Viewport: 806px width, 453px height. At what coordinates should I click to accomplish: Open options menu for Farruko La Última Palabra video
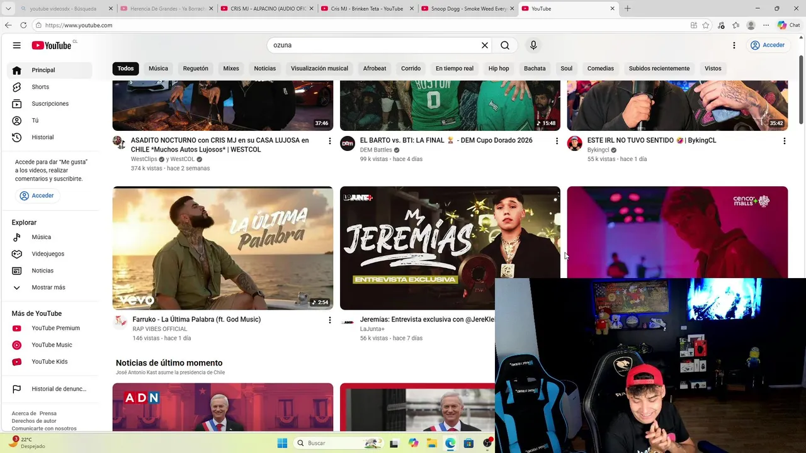tap(329, 320)
